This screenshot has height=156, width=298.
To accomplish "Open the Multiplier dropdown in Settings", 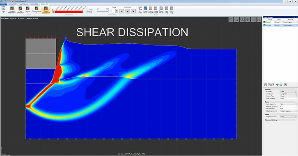I will pyautogui.click(x=288, y=91).
